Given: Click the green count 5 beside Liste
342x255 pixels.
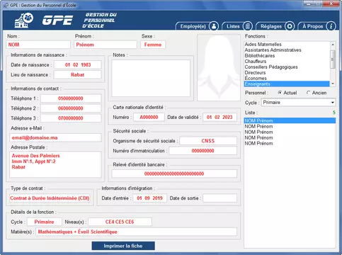Looking at the screenshot, I should (334, 113).
